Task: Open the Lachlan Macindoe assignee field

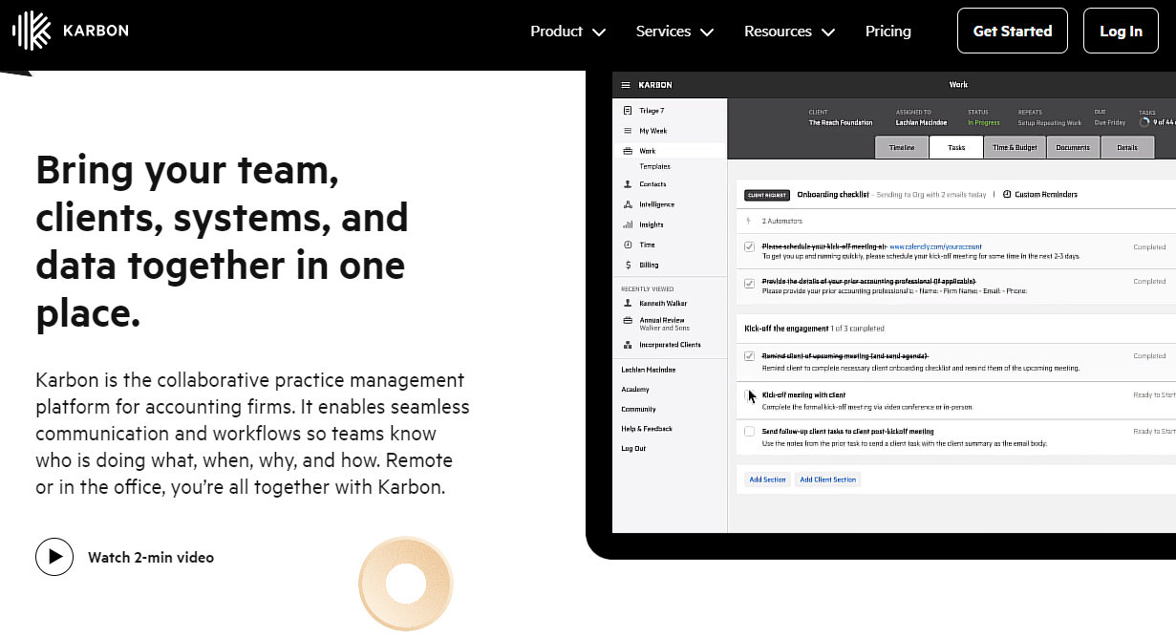Action: [921, 123]
